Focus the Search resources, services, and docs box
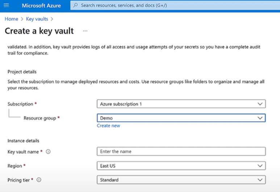280x192 pixels. [175, 5]
